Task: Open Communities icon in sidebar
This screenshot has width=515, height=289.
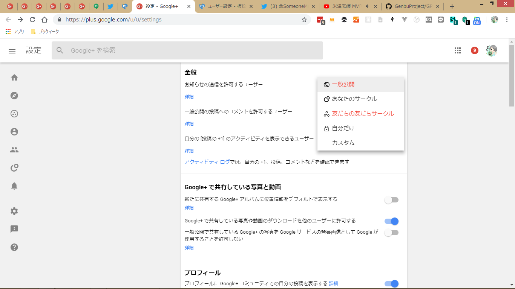Action: coord(14,114)
